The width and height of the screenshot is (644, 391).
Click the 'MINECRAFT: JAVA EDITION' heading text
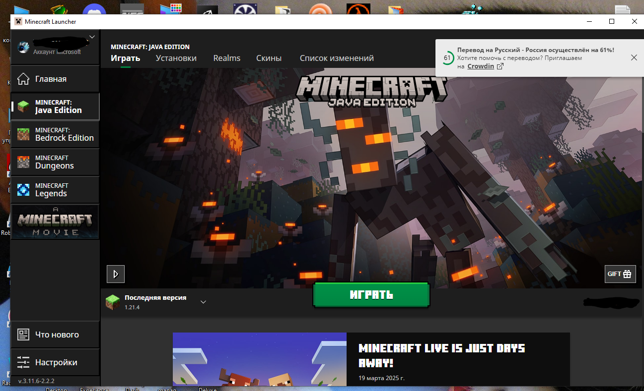point(150,47)
